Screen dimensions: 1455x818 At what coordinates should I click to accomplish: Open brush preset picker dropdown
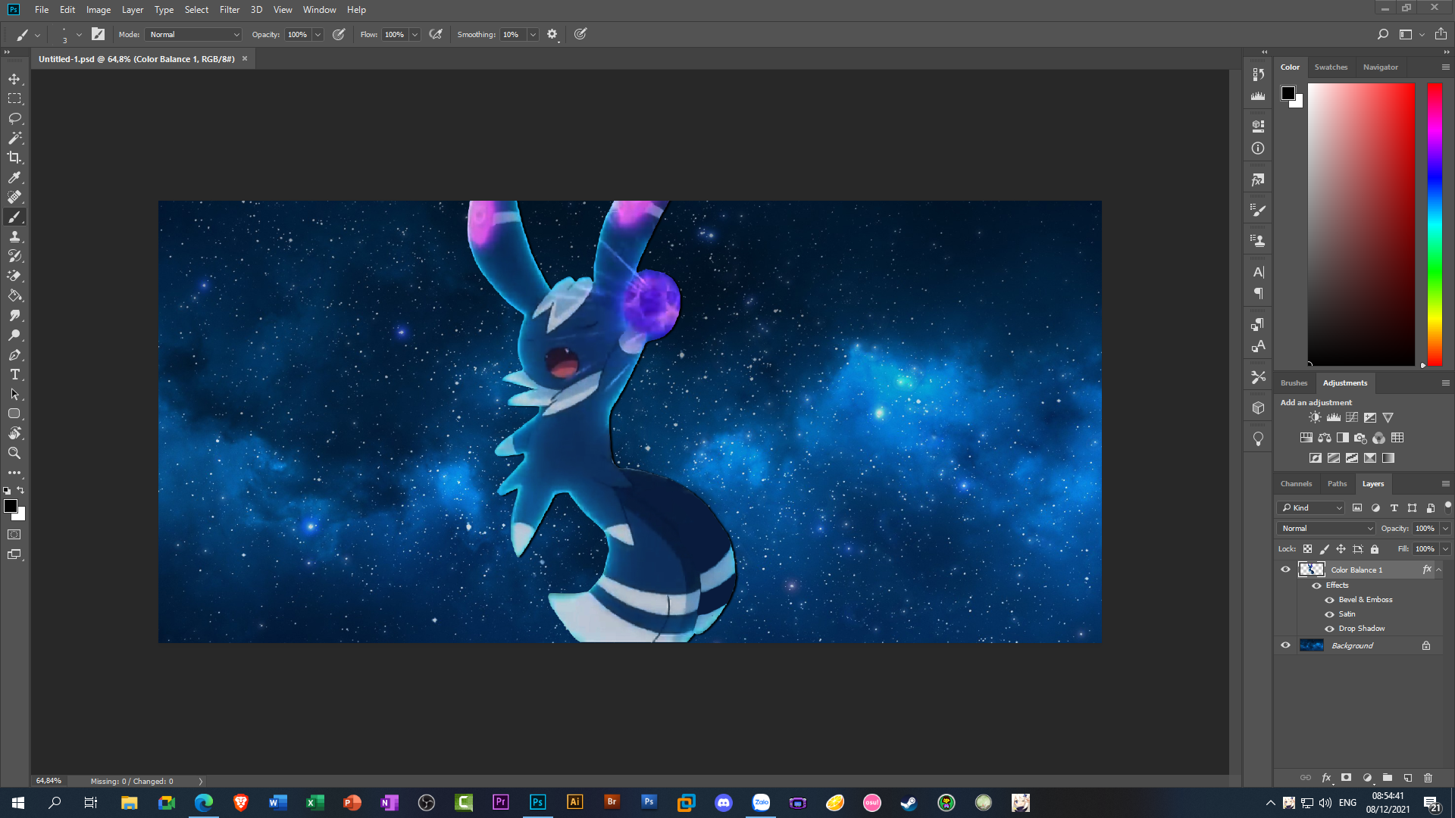pyautogui.click(x=79, y=34)
